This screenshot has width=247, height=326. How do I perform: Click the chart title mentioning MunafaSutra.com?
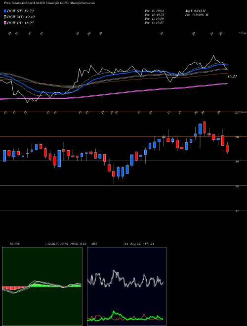pyautogui.click(x=49, y=3)
